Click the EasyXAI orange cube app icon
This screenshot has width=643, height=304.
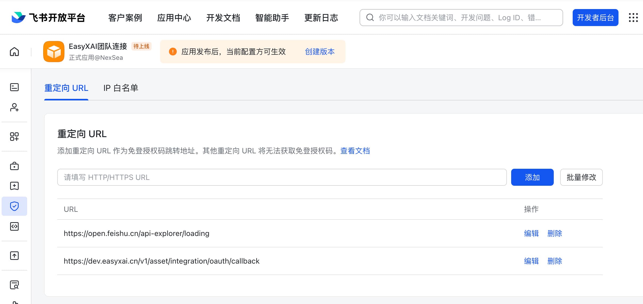pyautogui.click(x=54, y=52)
